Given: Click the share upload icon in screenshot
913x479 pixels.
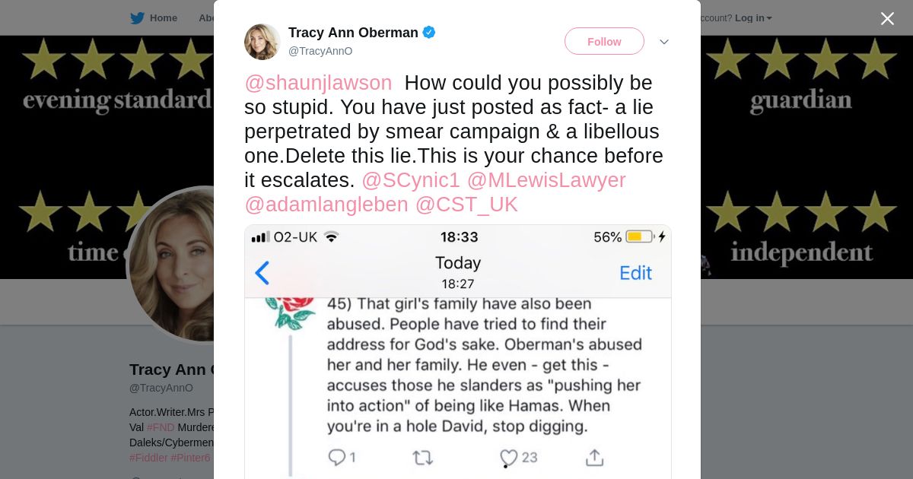Looking at the screenshot, I should 594,457.
